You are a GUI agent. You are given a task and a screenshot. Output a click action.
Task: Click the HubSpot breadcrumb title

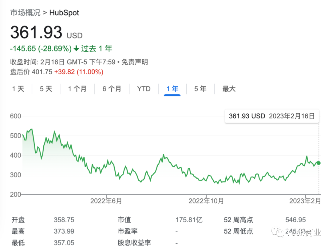64,13
